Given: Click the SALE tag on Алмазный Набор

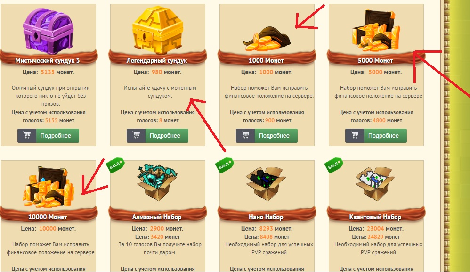Looking at the screenshot, I should tap(115, 165).
